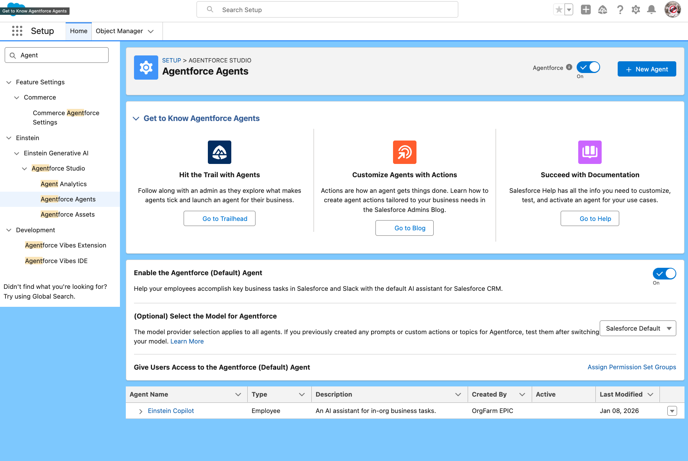The height and width of the screenshot is (461, 688).
Task: Expand the Einstein Copilot row
Action: click(141, 411)
